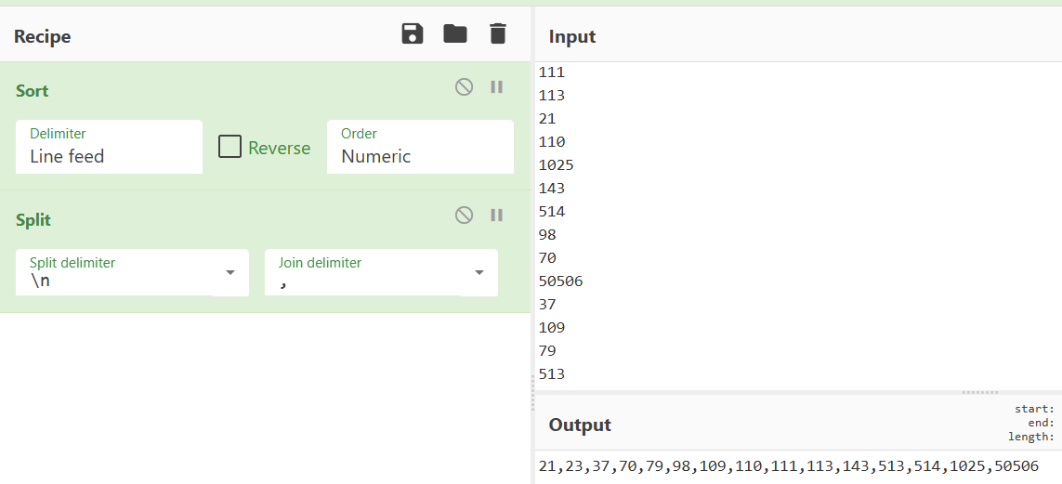This screenshot has width=1062, height=484.
Task: Disable the Split operation
Action: tap(464, 216)
